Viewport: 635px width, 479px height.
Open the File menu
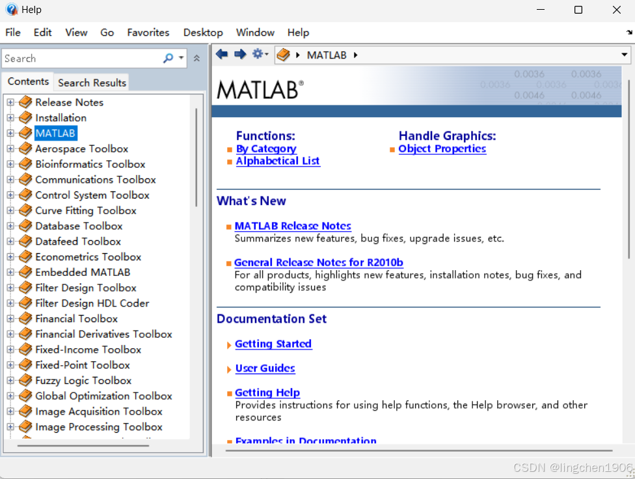tap(13, 33)
